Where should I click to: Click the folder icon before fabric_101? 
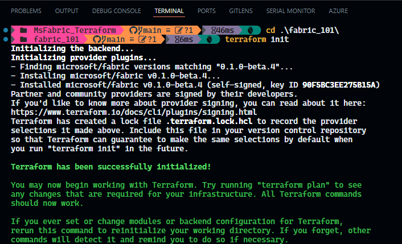click(23, 39)
